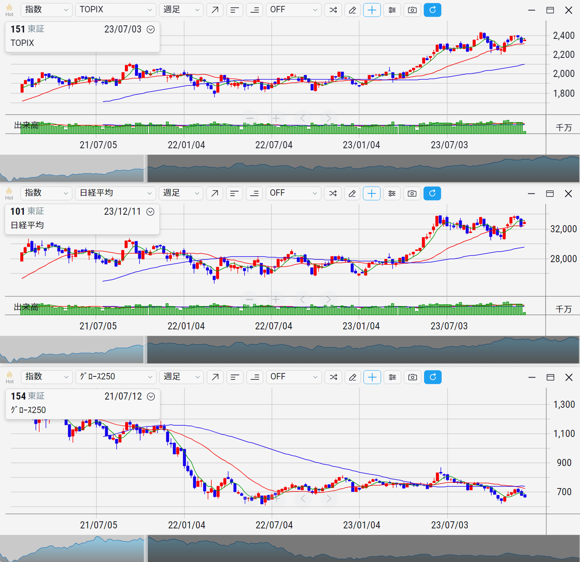This screenshot has width=580, height=562.
Task: Click the chart zoom-in plus overlay on the TOPIX chart
Action: coord(276,119)
